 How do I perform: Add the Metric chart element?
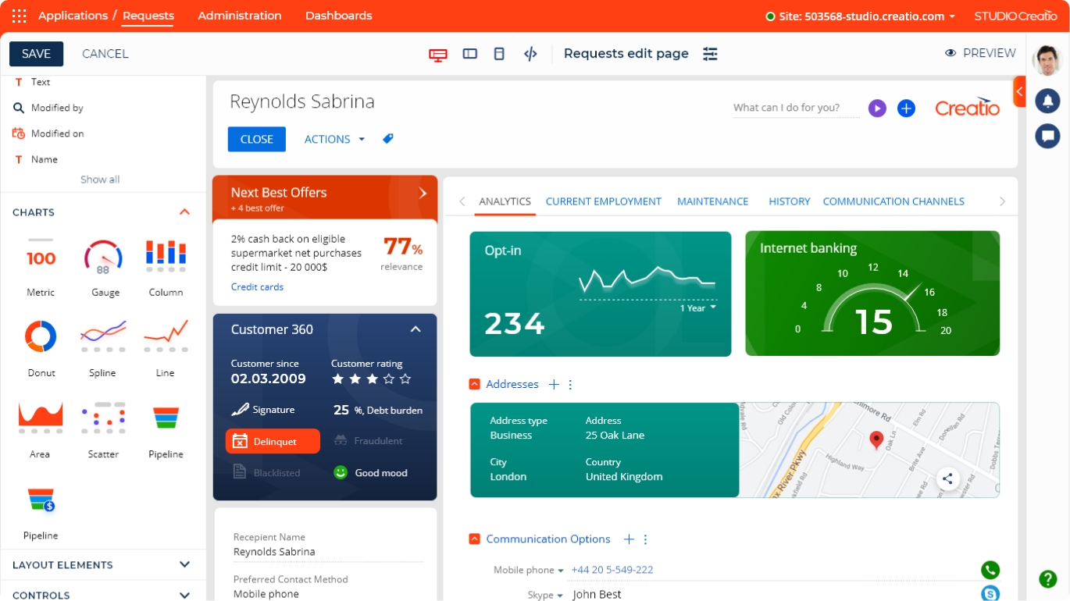tap(41, 268)
